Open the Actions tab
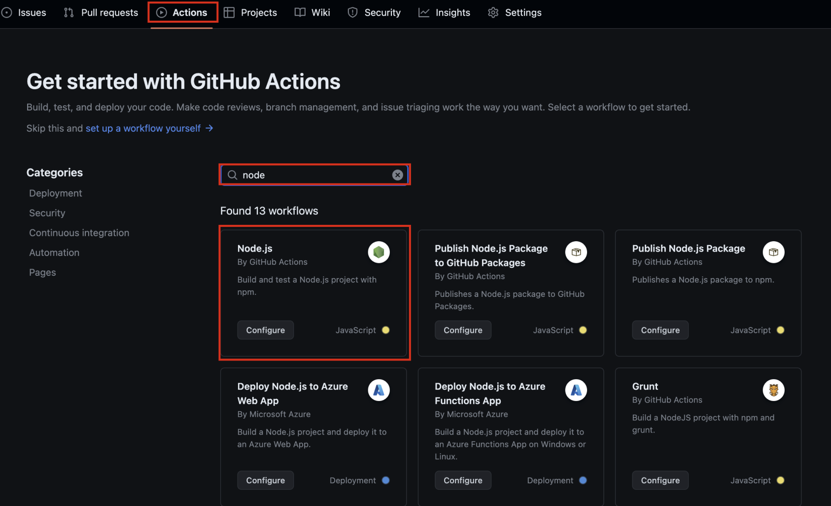The height and width of the screenshot is (506, 831). 182,12
